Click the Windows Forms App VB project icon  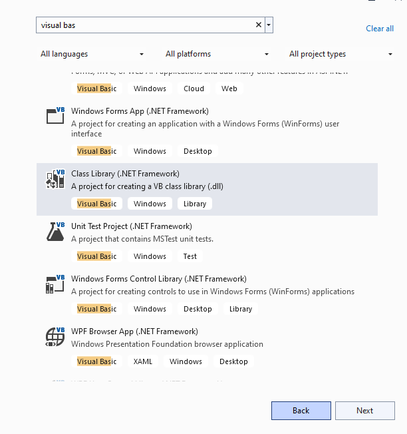pos(55,115)
